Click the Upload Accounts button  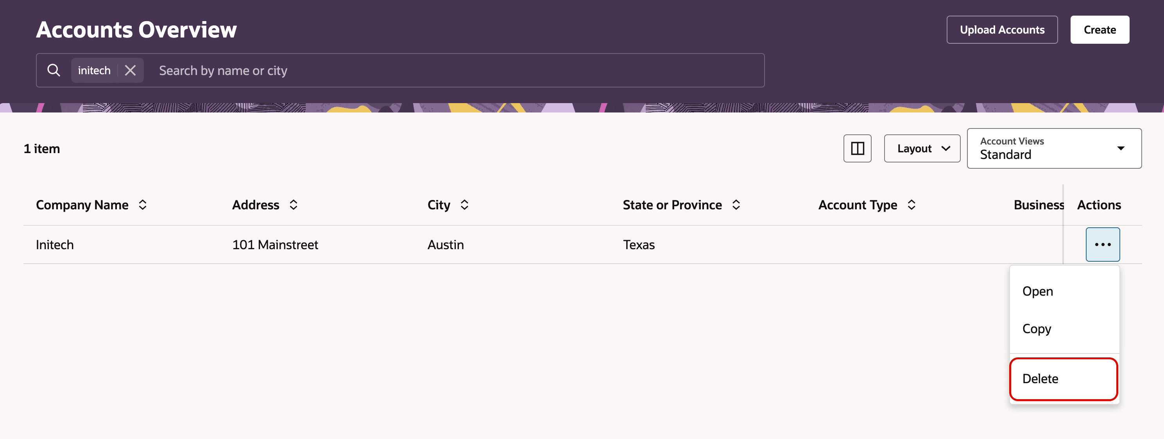pyautogui.click(x=1001, y=30)
